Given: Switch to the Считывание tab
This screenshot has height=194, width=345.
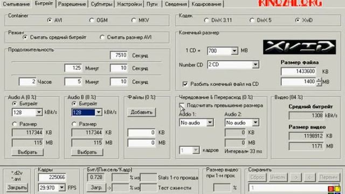Looking at the screenshot, I should pos(16,4).
